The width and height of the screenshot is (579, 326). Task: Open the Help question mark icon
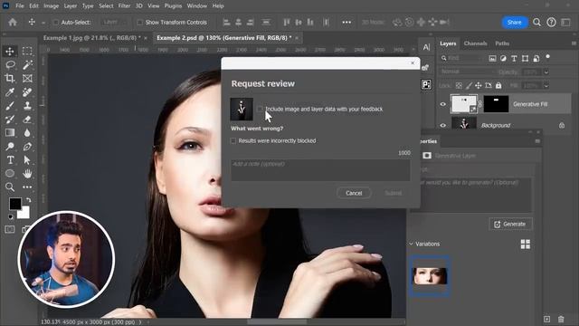tap(551, 23)
